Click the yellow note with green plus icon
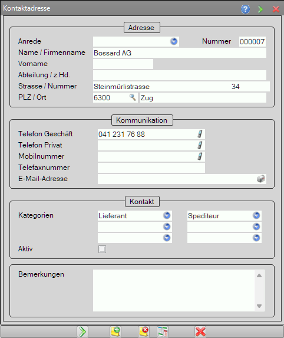 [115, 332]
